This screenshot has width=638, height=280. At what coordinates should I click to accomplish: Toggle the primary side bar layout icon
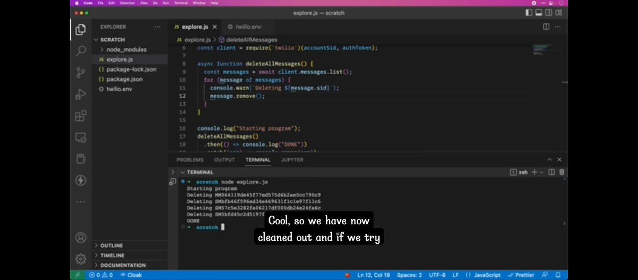tap(529, 12)
